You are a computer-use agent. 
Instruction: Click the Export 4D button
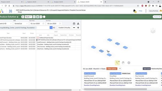(x=157, y=17)
